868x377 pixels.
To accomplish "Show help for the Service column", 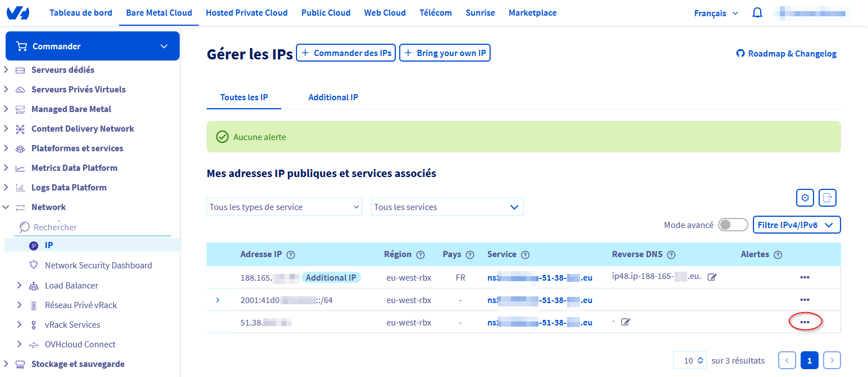I will [526, 255].
